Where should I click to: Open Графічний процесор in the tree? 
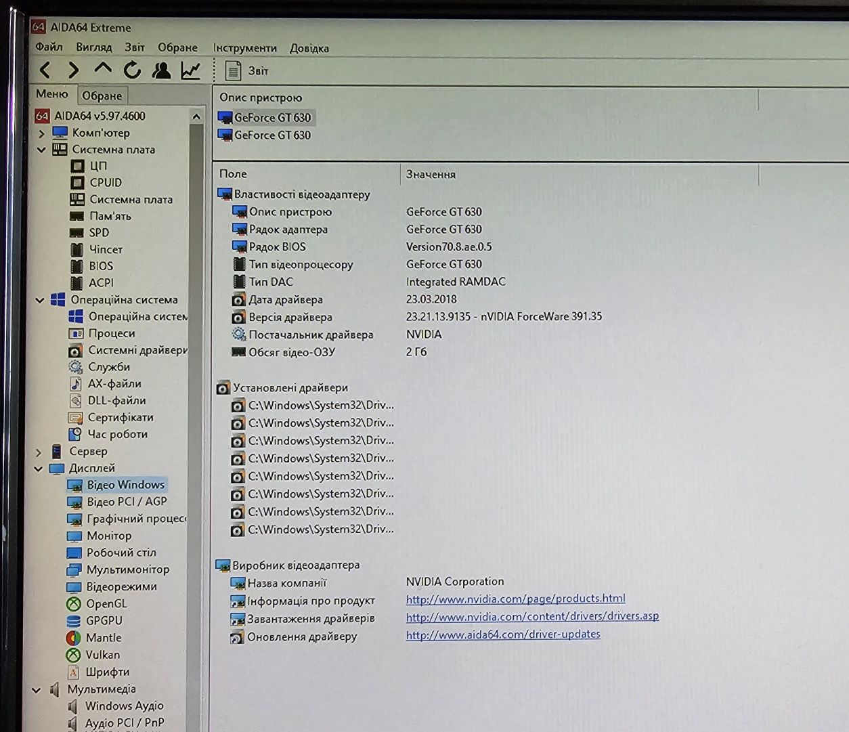point(136,519)
